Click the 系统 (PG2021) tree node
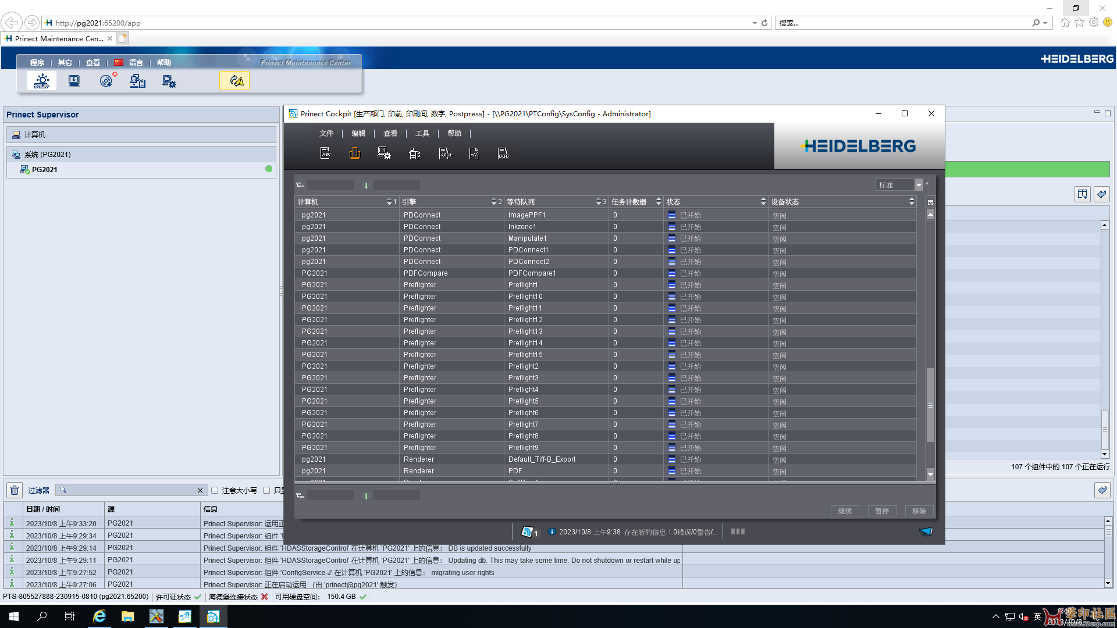 (47, 155)
